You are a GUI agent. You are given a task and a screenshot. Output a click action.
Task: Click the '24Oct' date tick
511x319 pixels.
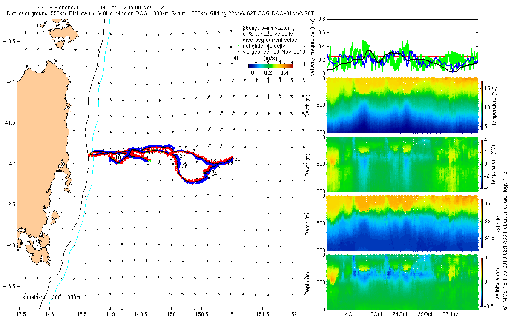click(400, 314)
